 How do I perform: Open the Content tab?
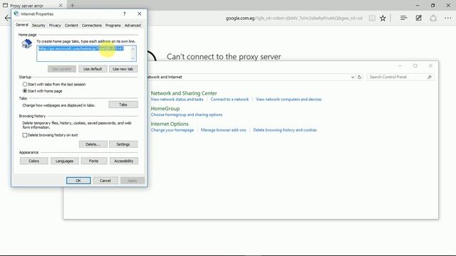click(x=71, y=26)
